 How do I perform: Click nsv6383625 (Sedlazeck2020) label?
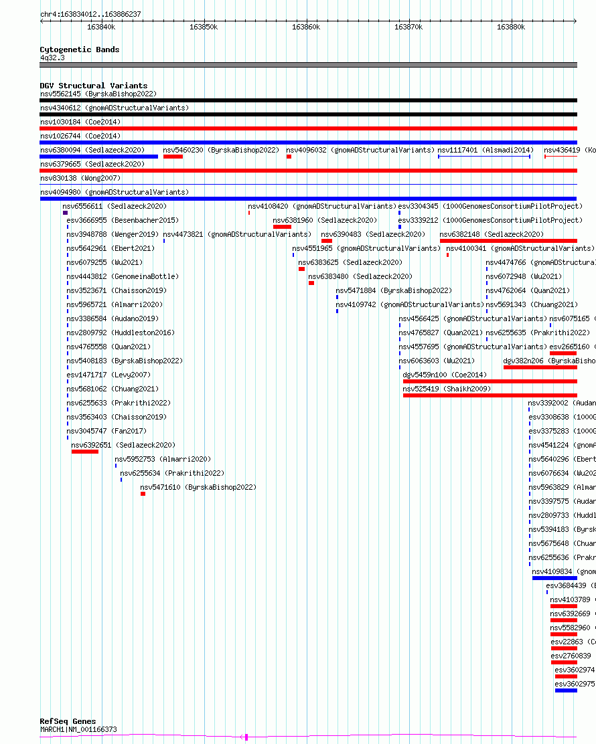click(350, 262)
